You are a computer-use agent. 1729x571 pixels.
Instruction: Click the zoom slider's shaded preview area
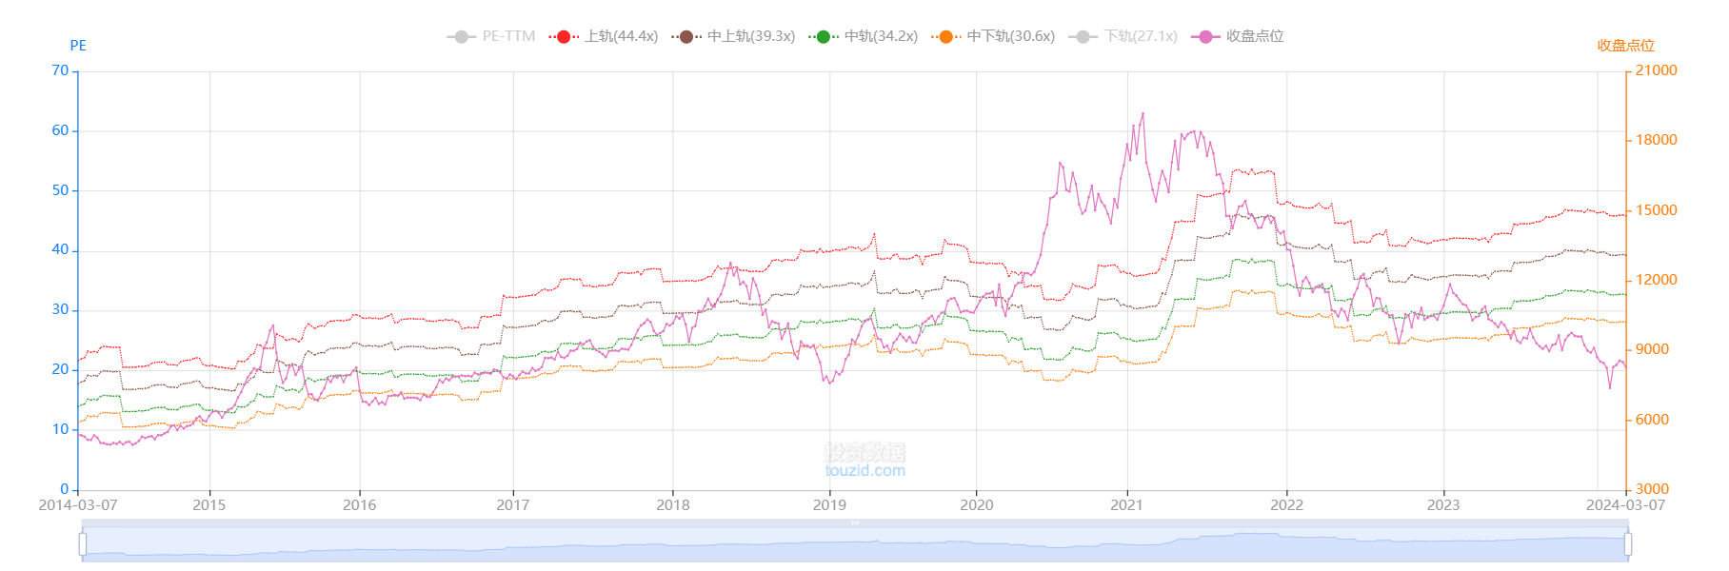click(857, 546)
